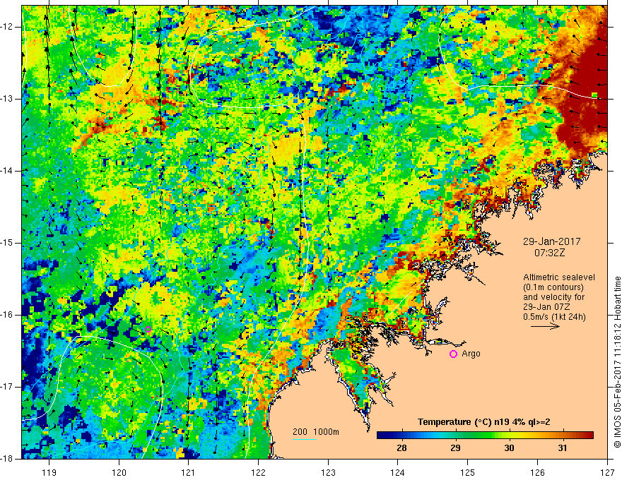
Task: Click the colorbar's dark red 31 degree end
Action: (590, 436)
